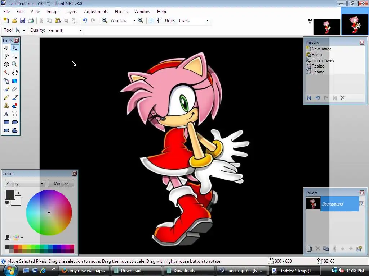Select the Move Selection tool
The width and height of the screenshot is (369, 276).
(x=15, y=56)
